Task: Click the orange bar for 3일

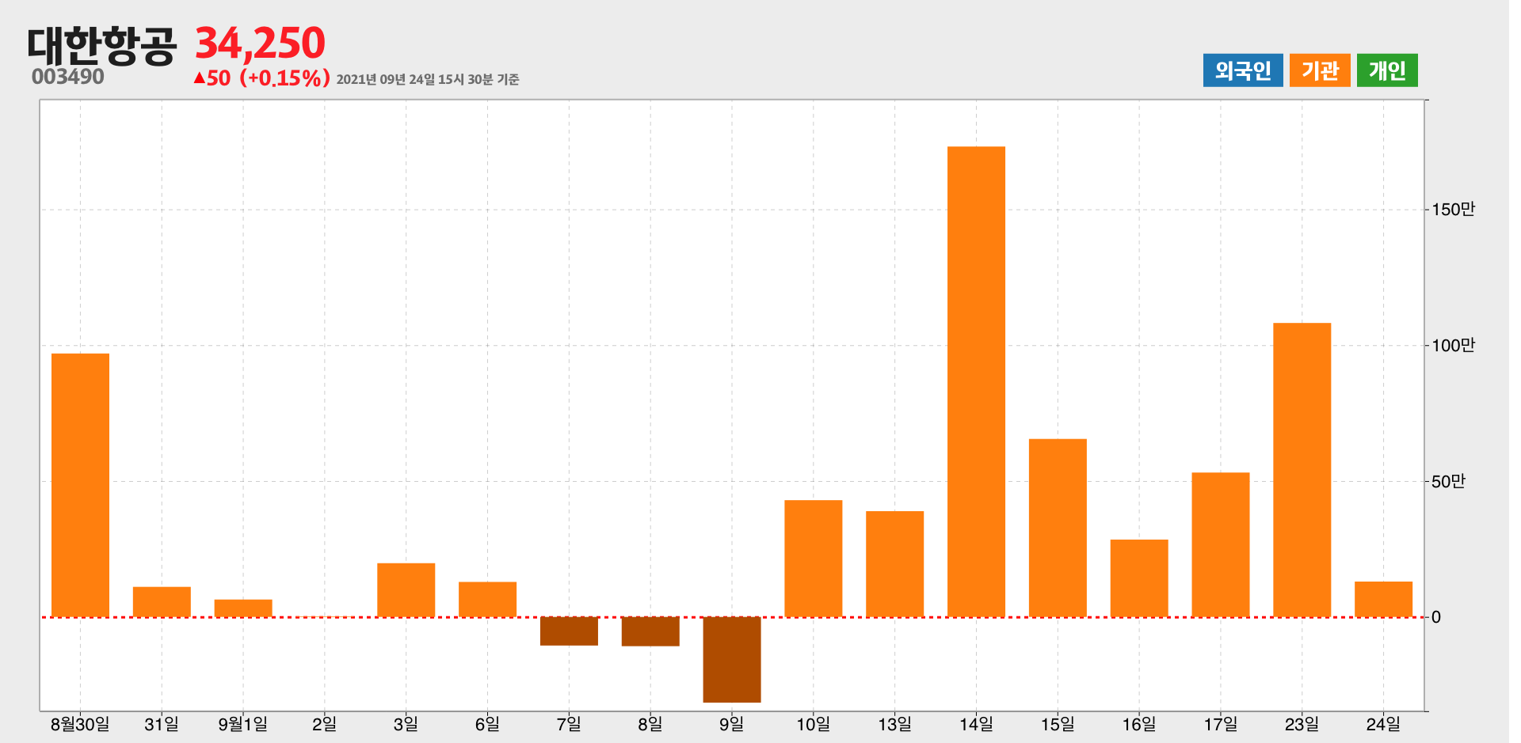Action: coord(406,590)
